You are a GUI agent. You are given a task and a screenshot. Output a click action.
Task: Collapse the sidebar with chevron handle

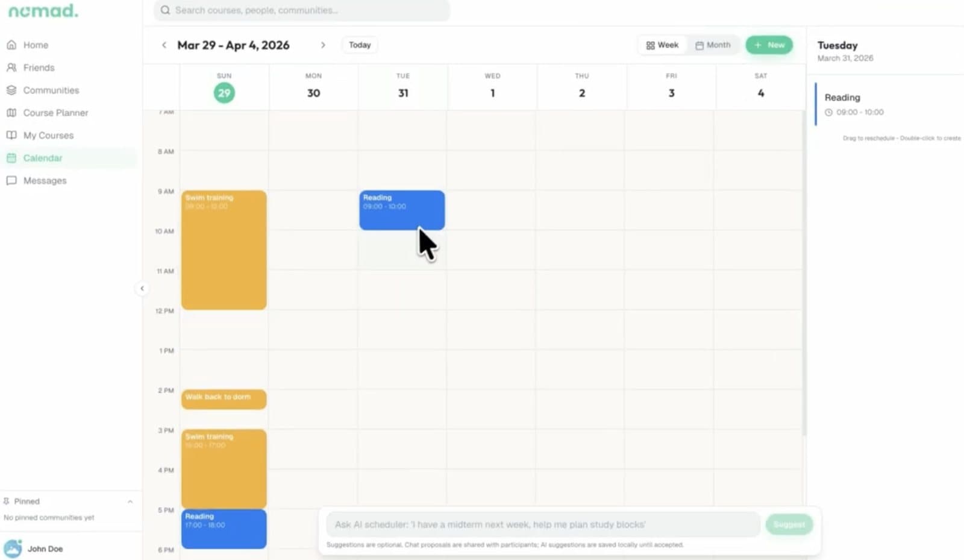142,288
